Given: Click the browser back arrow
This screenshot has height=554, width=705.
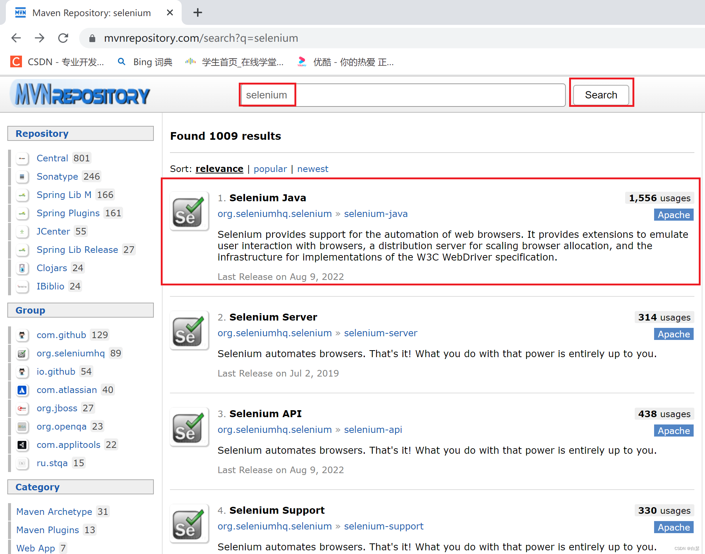Looking at the screenshot, I should [x=16, y=38].
